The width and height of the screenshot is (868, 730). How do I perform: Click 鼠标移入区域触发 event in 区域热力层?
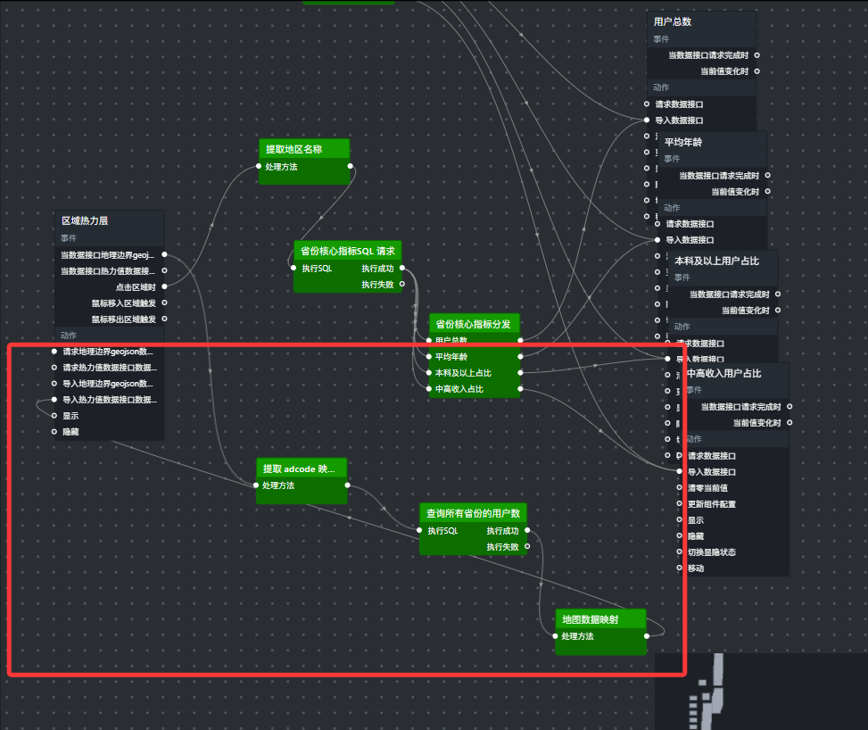(123, 303)
